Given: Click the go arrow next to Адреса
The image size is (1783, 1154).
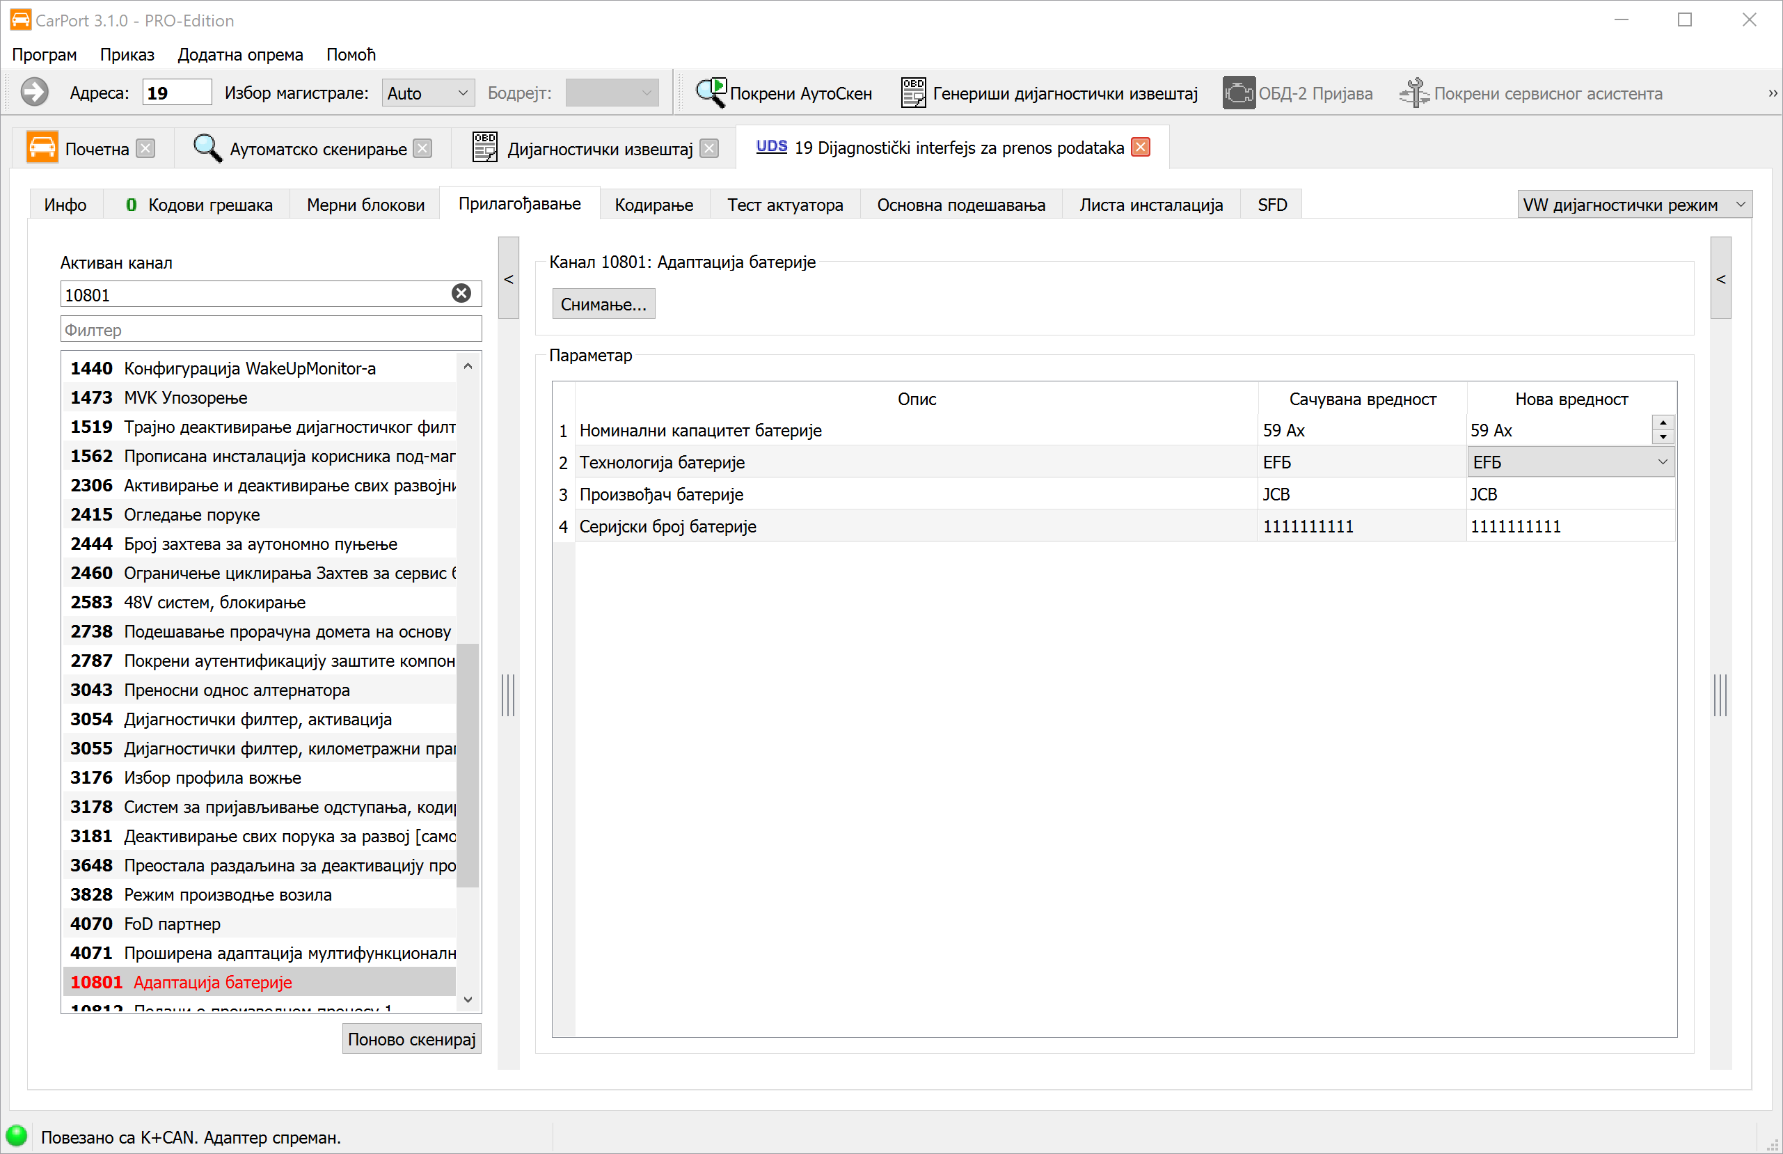Looking at the screenshot, I should tap(33, 93).
